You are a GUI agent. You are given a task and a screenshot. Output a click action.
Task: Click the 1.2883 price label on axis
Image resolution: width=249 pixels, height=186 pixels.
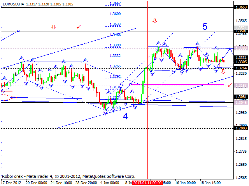[x=241, y=128]
